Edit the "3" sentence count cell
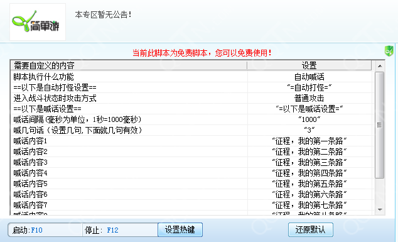398x242 pixels. point(309,130)
